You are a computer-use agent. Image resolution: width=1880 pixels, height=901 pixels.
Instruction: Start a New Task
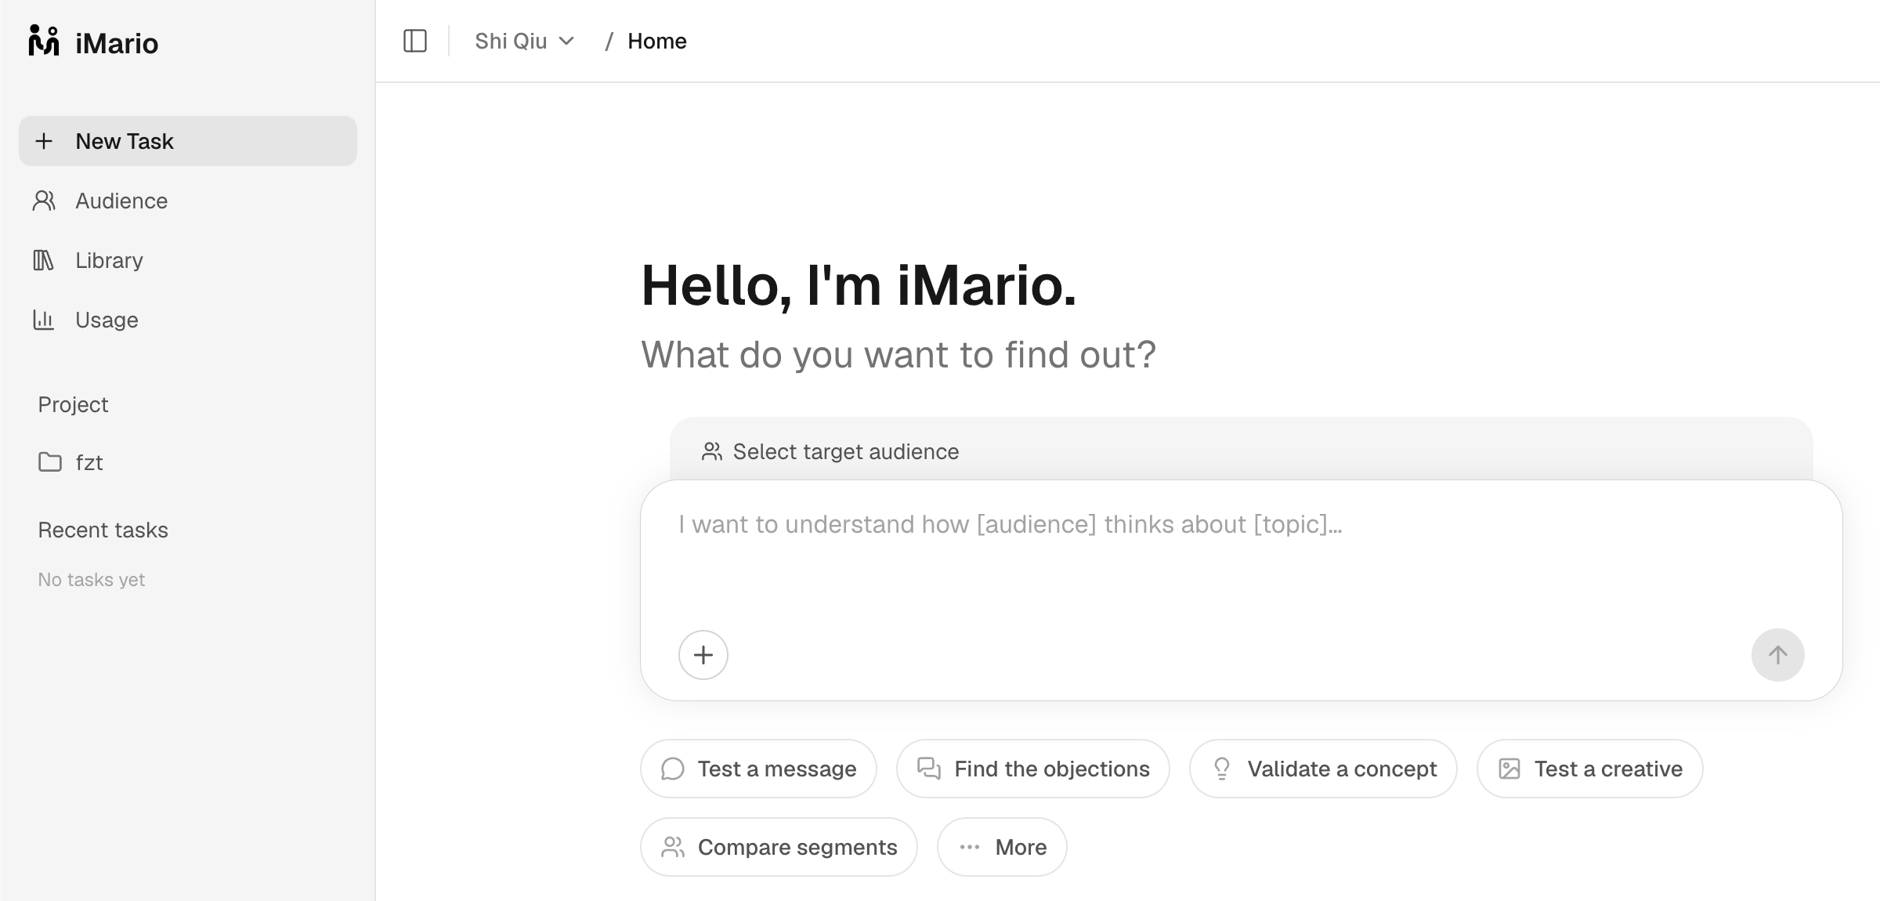click(188, 141)
